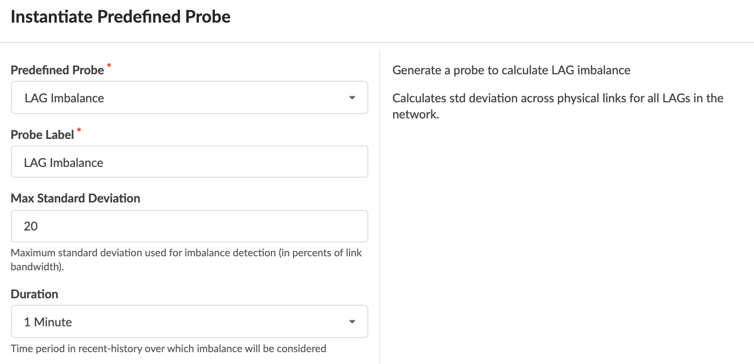Click the red asterisk beside Predefined Probe

click(x=109, y=66)
